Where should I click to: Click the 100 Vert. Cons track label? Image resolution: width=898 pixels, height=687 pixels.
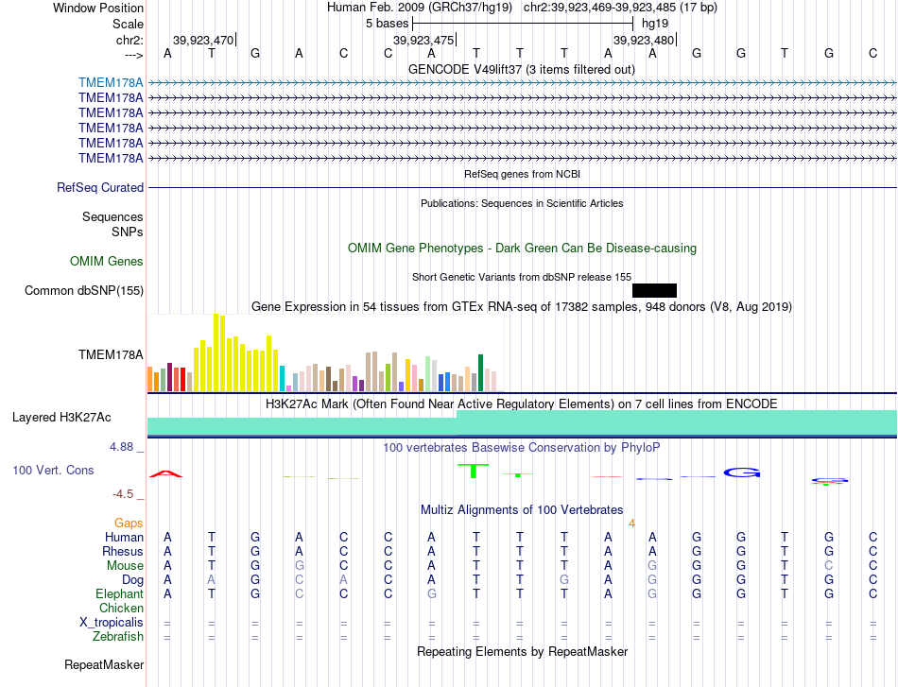[53, 470]
